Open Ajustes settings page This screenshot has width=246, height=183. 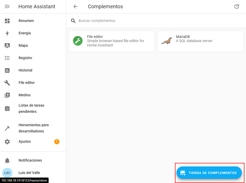25,142
